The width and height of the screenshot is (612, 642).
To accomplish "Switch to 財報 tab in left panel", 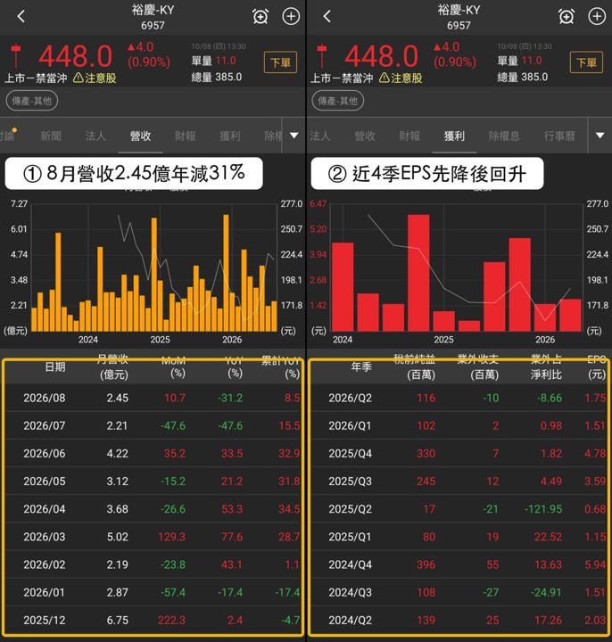I will coord(186,136).
